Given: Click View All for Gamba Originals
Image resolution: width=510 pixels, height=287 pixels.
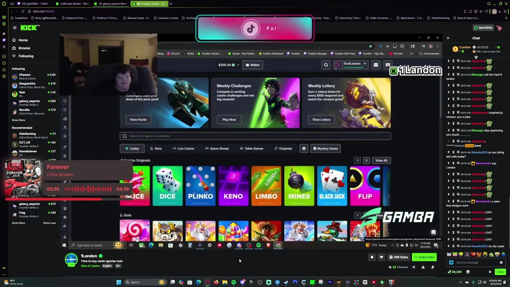Looking at the screenshot, I should 381,160.
